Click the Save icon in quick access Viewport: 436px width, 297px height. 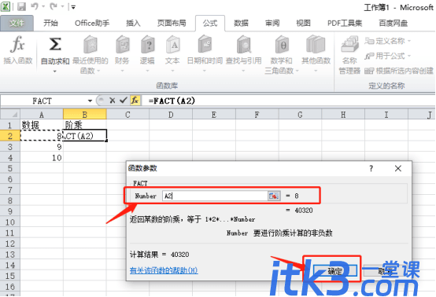tap(21, 6)
